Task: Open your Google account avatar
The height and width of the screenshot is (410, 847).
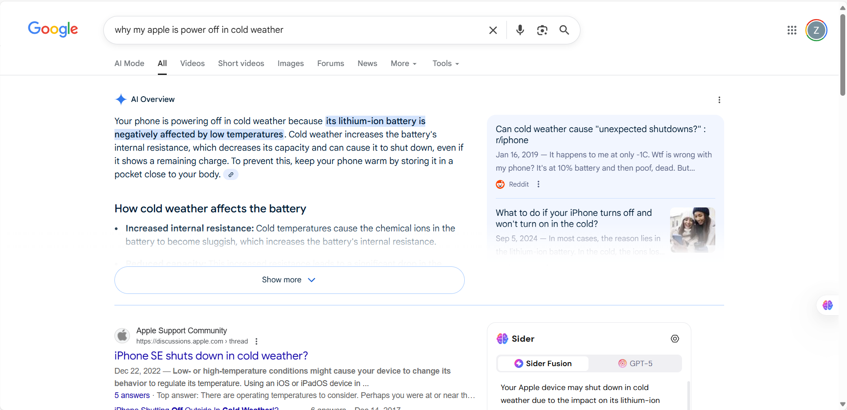Action: 816,30
